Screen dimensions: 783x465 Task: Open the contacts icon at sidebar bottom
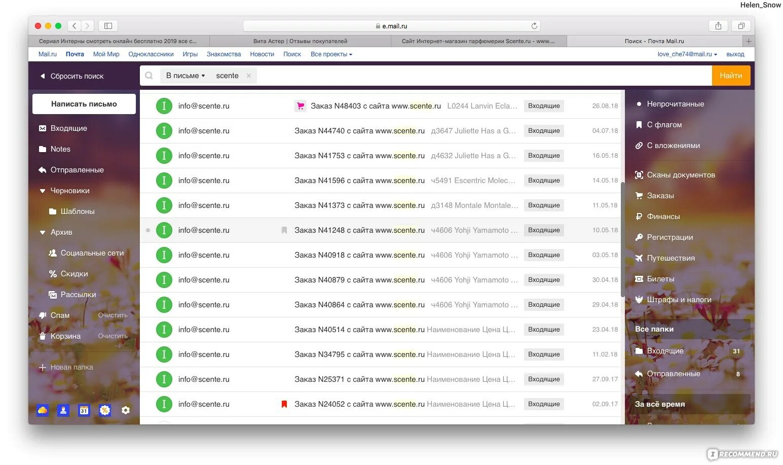point(63,410)
